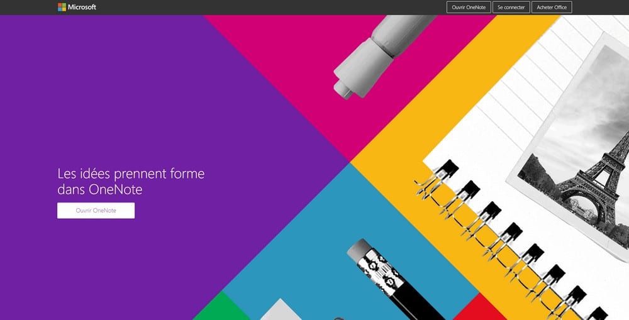Click the purple background panel
This screenshot has height=320, width=629.
click(126, 94)
